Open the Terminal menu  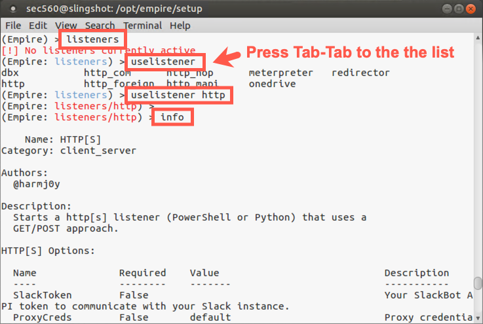tap(142, 26)
